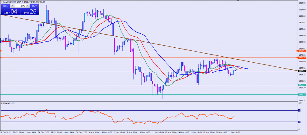Screen dimensions: 307x135
Task: Select the 1482.62 orange horizontal line label
Action: pyautogui.click(x=302, y=51)
